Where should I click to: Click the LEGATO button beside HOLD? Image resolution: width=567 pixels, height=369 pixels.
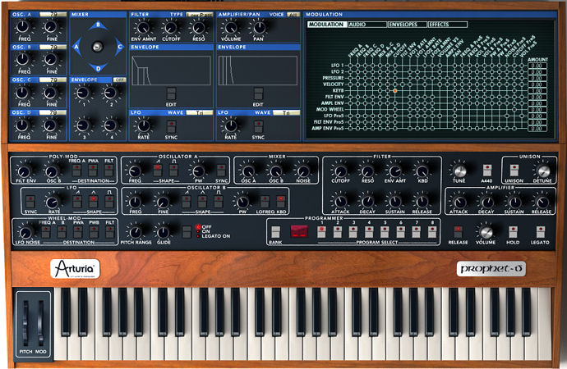[540, 231]
